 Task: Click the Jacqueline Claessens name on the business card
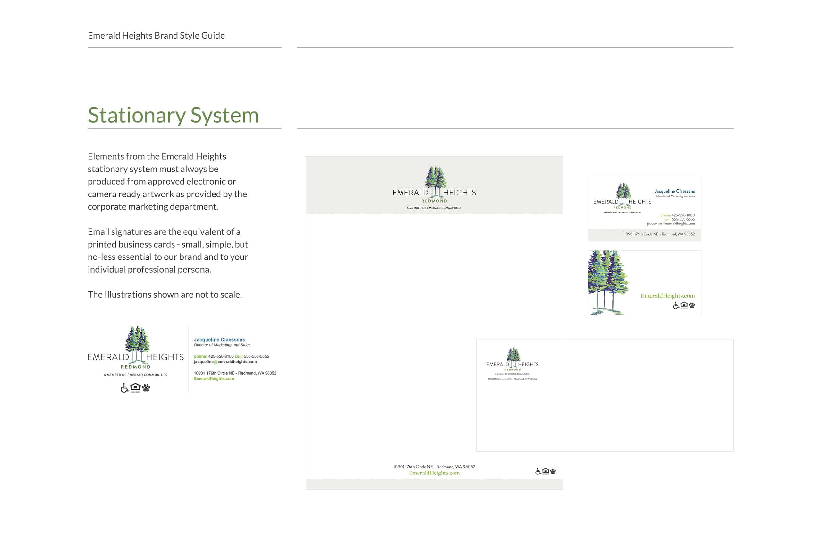coord(675,191)
